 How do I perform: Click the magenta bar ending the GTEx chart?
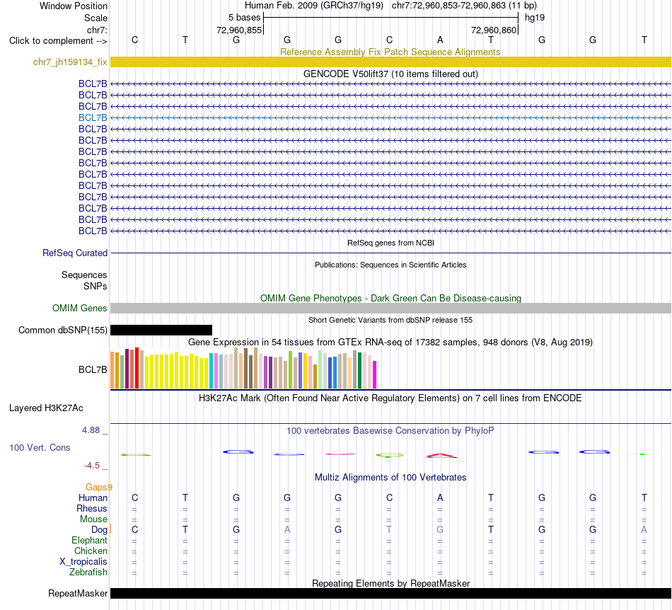[375, 375]
